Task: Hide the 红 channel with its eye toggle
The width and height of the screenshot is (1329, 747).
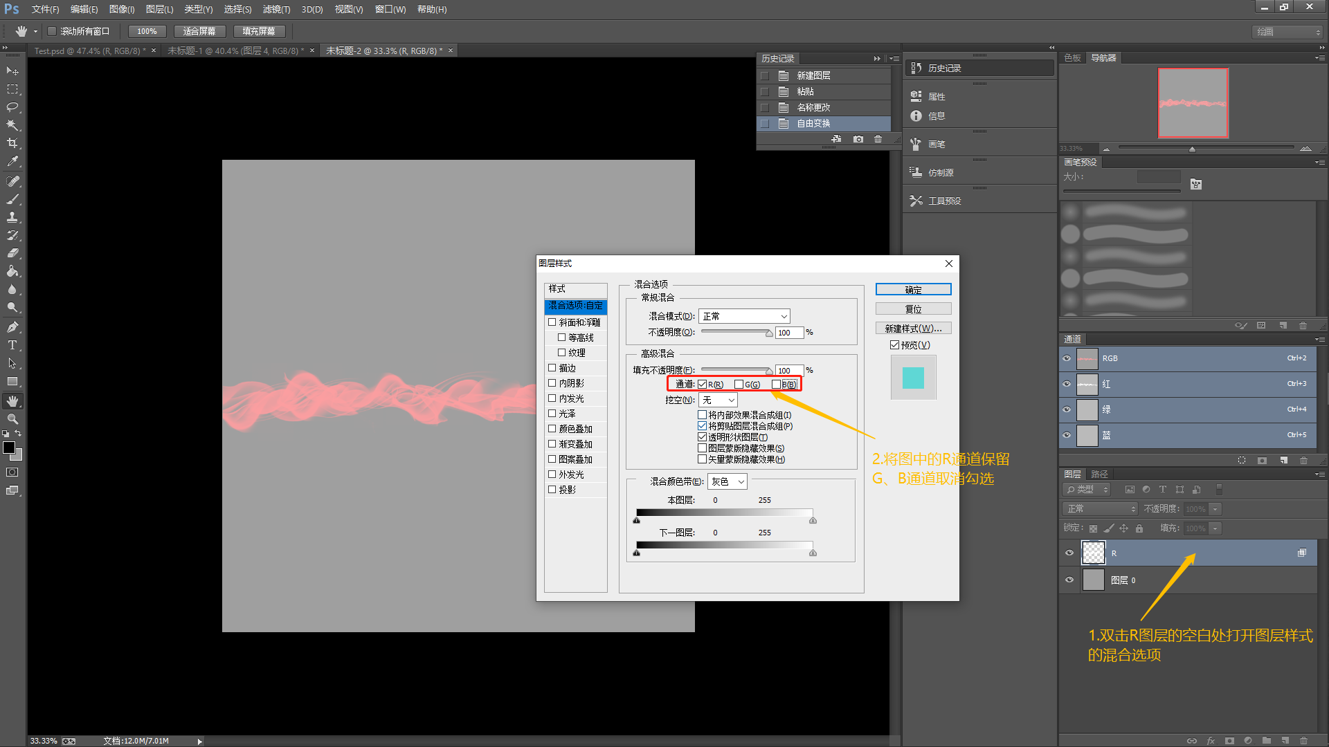Action: pyautogui.click(x=1067, y=384)
